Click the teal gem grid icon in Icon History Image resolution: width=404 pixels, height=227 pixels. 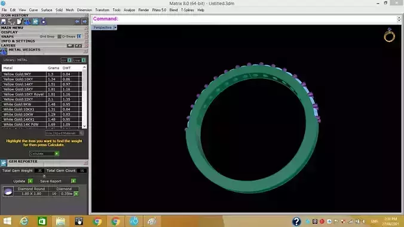coord(35,22)
